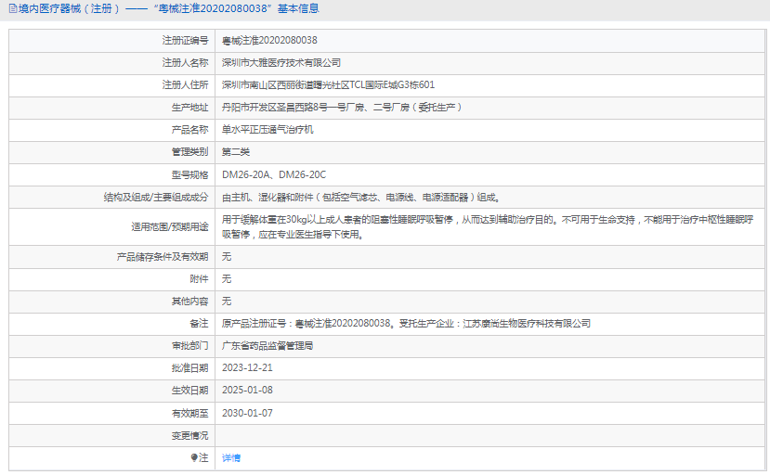
Task: Select the page title 境内医疗器械（注册）基本信息
Action: [168, 8]
